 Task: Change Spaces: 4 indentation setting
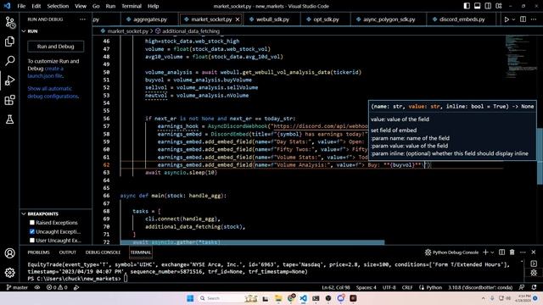click(x=366, y=287)
